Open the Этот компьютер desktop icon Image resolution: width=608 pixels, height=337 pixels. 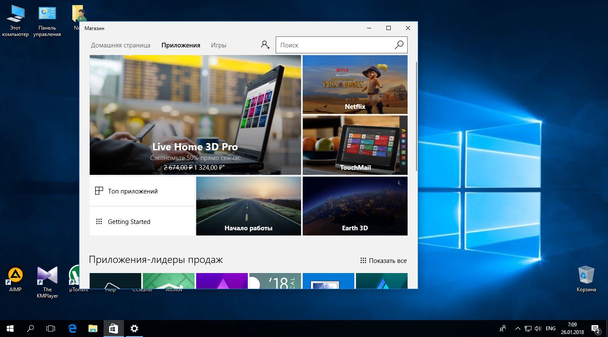pos(15,21)
